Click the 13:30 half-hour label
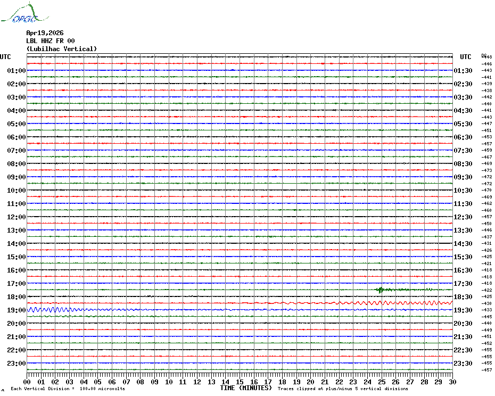This screenshot has width=495, height=396. point(463,230)
